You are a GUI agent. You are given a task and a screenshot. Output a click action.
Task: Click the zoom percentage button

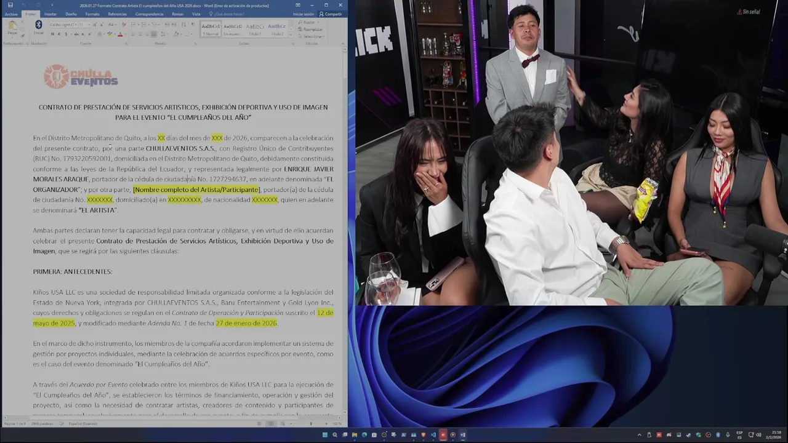[x=337, y=424]
